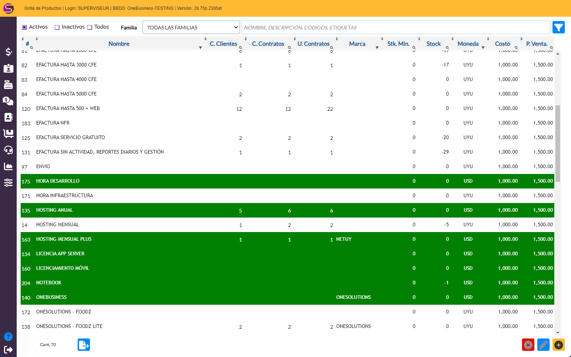571x357 pixels.
Task: Sort by the Stock column header
Action: pos(434,44)
